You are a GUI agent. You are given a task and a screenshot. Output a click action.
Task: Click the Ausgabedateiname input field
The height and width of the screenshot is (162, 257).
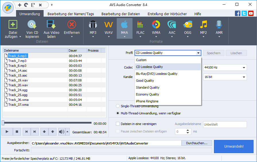coord(225,124)
